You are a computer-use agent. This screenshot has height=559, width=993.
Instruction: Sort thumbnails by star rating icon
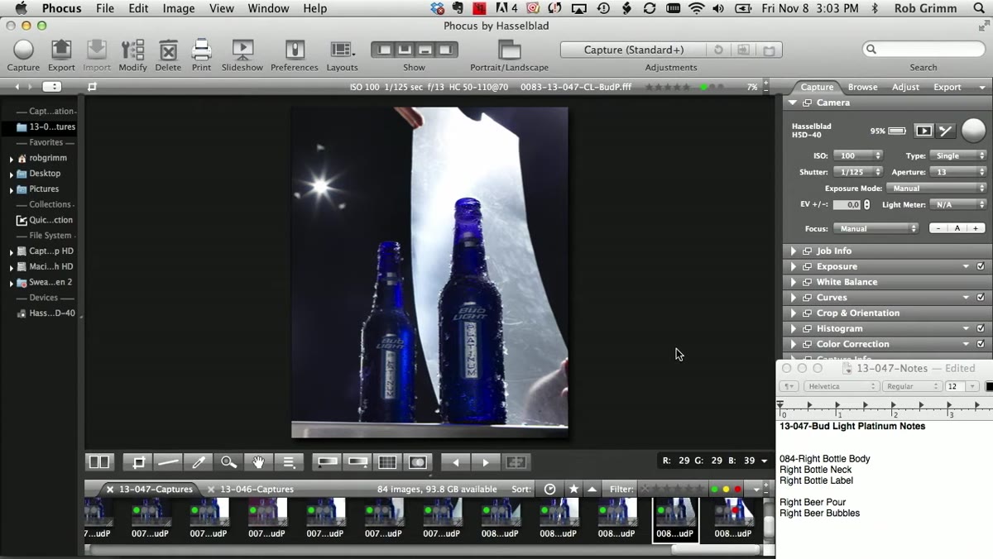573,490
